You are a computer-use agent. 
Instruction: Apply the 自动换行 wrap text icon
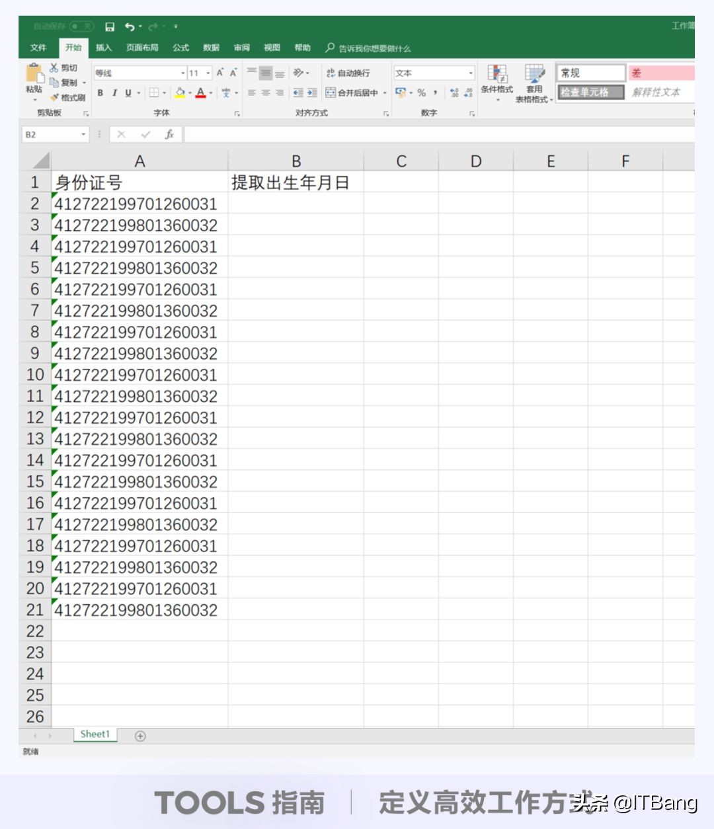[337, 73]
